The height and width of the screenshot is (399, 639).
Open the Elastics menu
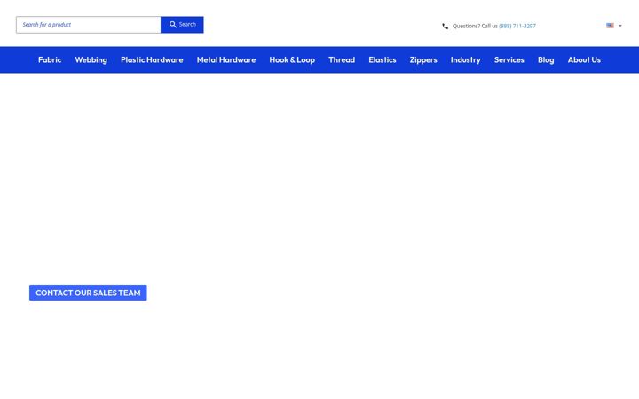[383, 60]
